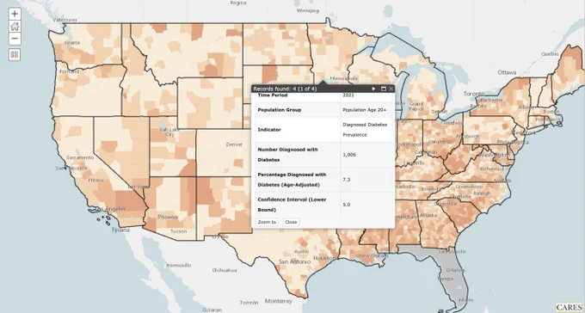This screenshot has width=585, height=313.
Task: Select the Indicator row label
Action: click(269, 130)
